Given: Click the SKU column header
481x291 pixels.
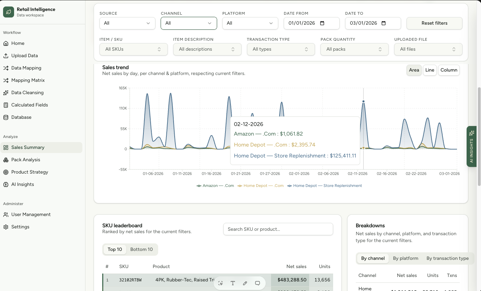Looking at the screenshot, I should click(x=124, y=267).
